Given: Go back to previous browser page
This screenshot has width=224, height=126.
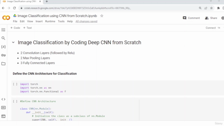Looking at the screenshot, I should coord(3,8).
